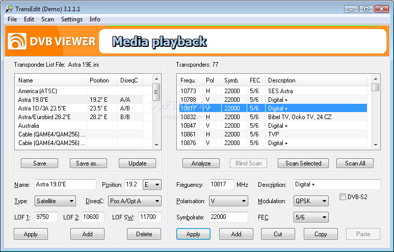
Task: Click the Media playback banner
Action: [x=243, y=41]
